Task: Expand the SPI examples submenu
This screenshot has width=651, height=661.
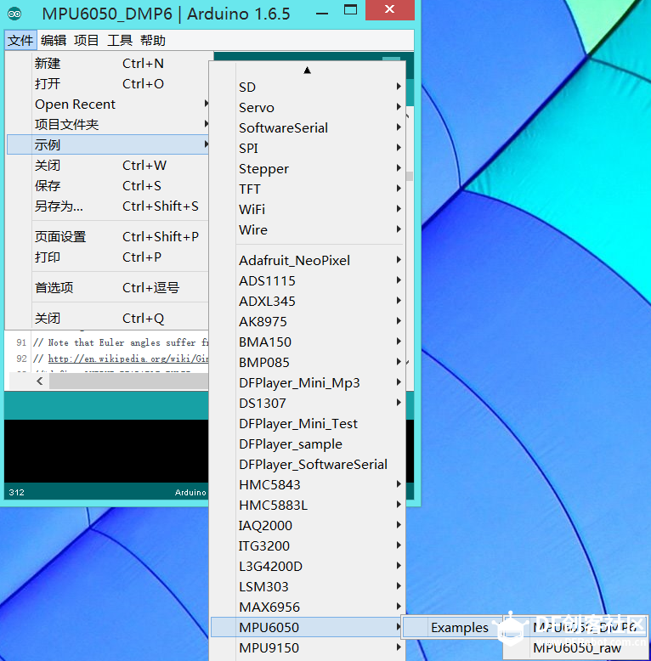Action: click(308, 148)
